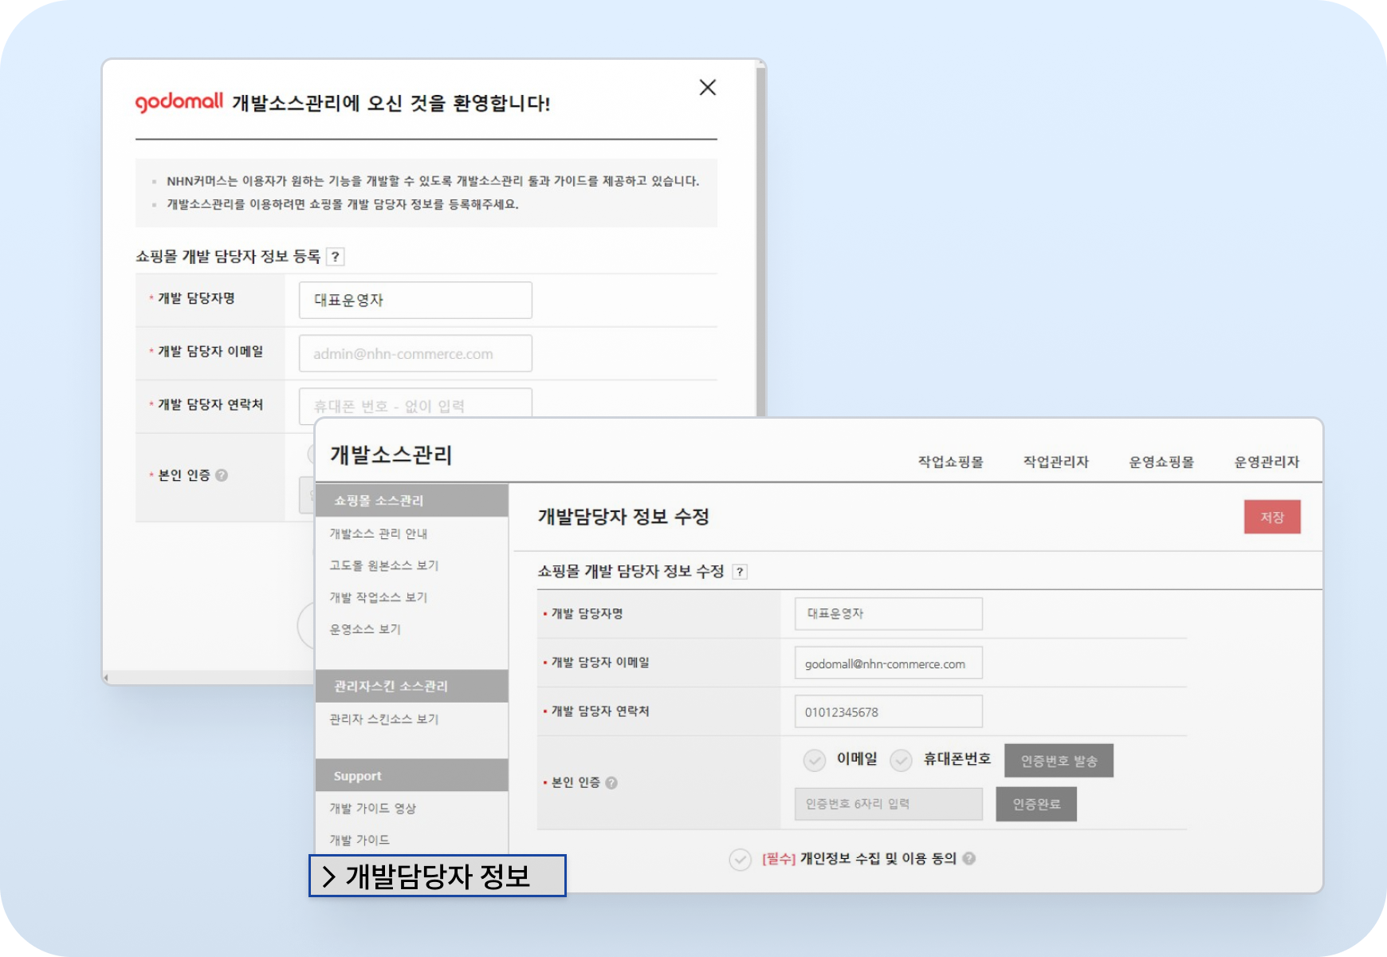The height and width of the screenshot is (957, 1387).
Task: Click the 인증번호 발송 button
Action: click(x=1059, y=761)
